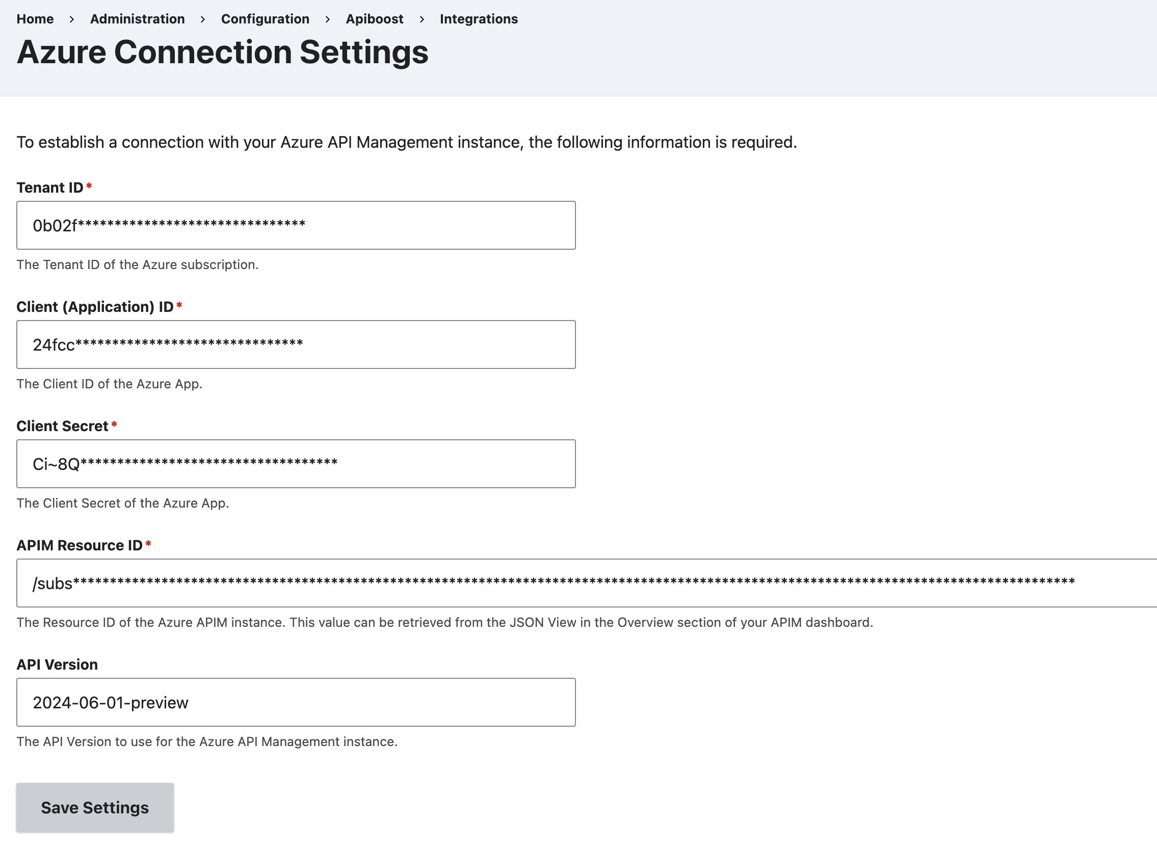Click 'The API Version to use' help text
1157x847 pixels.
(x=207, y=742)
